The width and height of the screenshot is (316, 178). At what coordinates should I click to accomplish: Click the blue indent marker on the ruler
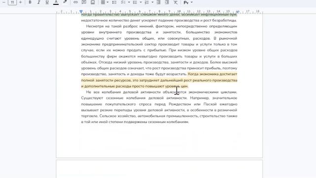click(81, 11)
